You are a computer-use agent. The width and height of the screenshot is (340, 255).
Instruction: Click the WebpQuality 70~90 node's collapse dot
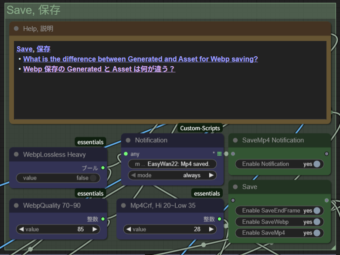(x=16, y=205)
